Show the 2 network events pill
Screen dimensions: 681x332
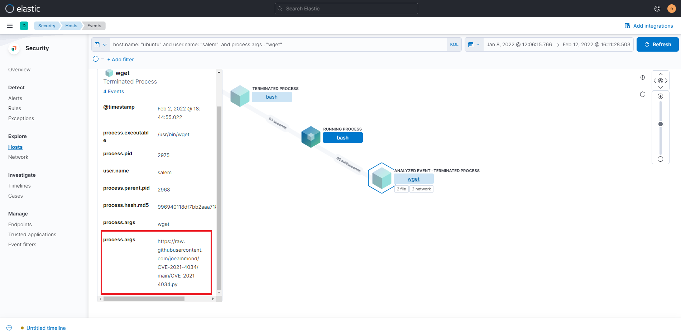[x=421, y=189]
